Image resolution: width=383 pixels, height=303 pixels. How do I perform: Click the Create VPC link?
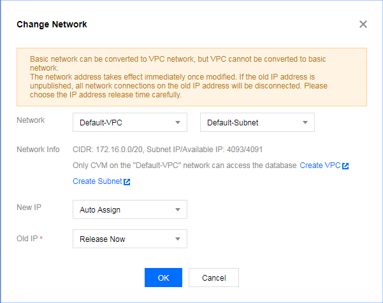(320, 166)
